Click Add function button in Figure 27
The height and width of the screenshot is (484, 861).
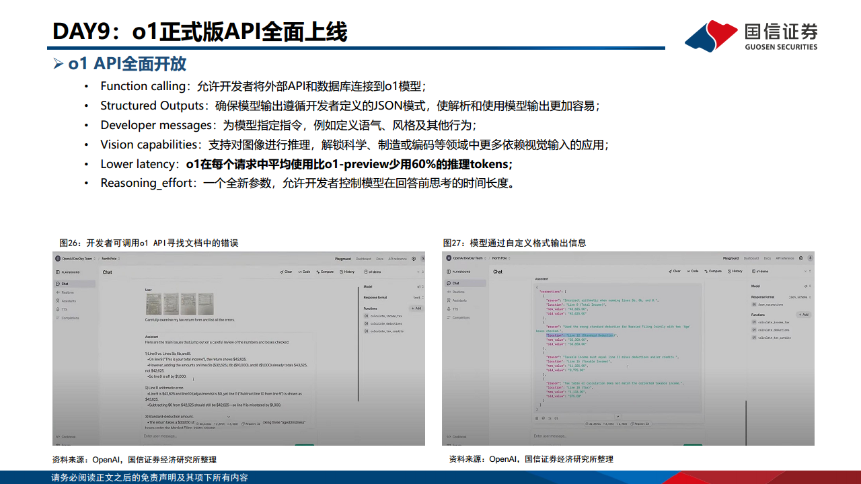(x=803, y=315)
